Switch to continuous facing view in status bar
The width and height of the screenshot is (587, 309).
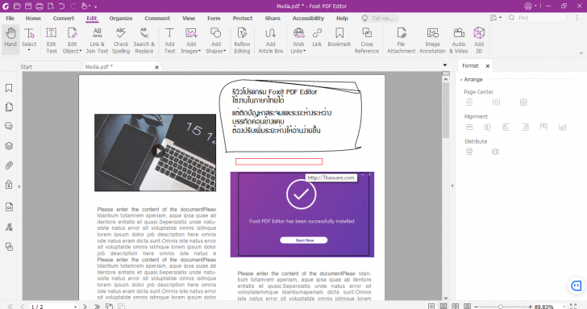click(x=467, y=306)
